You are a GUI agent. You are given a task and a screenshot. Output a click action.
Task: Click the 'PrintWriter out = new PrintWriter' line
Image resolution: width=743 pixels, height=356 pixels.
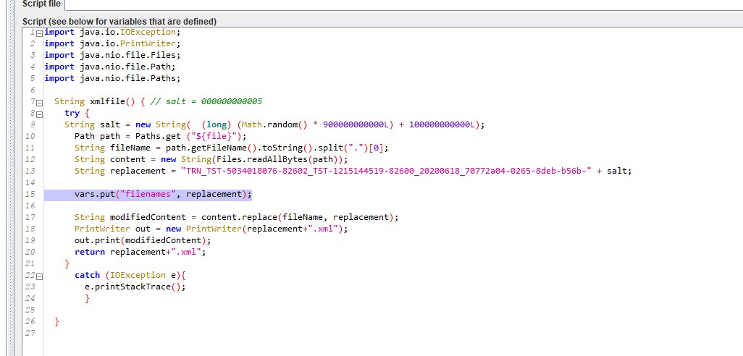click(x=211, y=229)
